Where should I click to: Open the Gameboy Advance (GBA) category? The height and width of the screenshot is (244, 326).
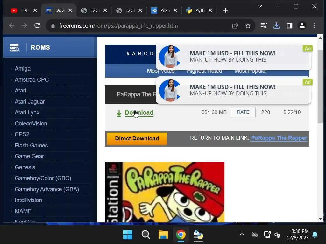pyautogui.click(x=47, y=189)
